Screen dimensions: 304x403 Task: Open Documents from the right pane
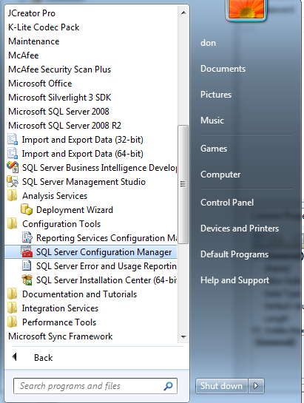[x=223, y=69]
